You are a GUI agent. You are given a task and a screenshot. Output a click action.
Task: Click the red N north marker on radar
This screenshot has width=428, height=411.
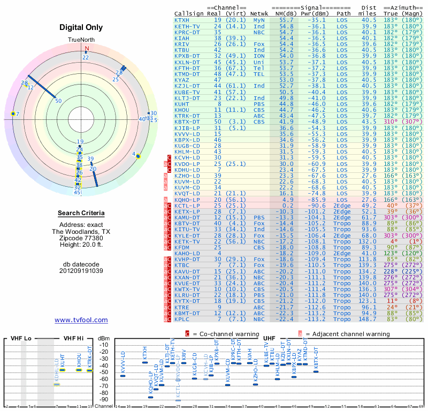[86, 48]
